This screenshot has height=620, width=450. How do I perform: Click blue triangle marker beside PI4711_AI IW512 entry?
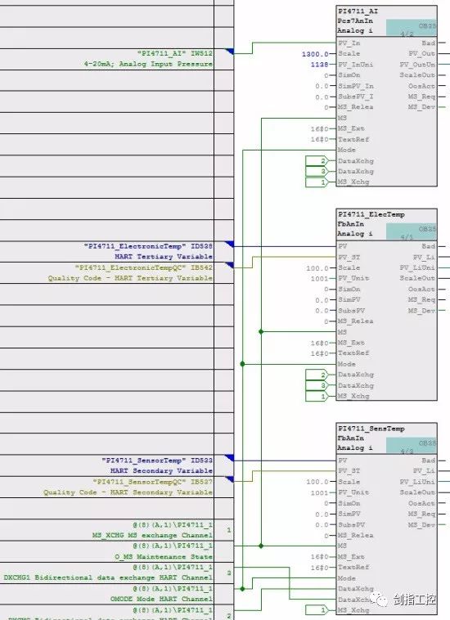point(230,52)
